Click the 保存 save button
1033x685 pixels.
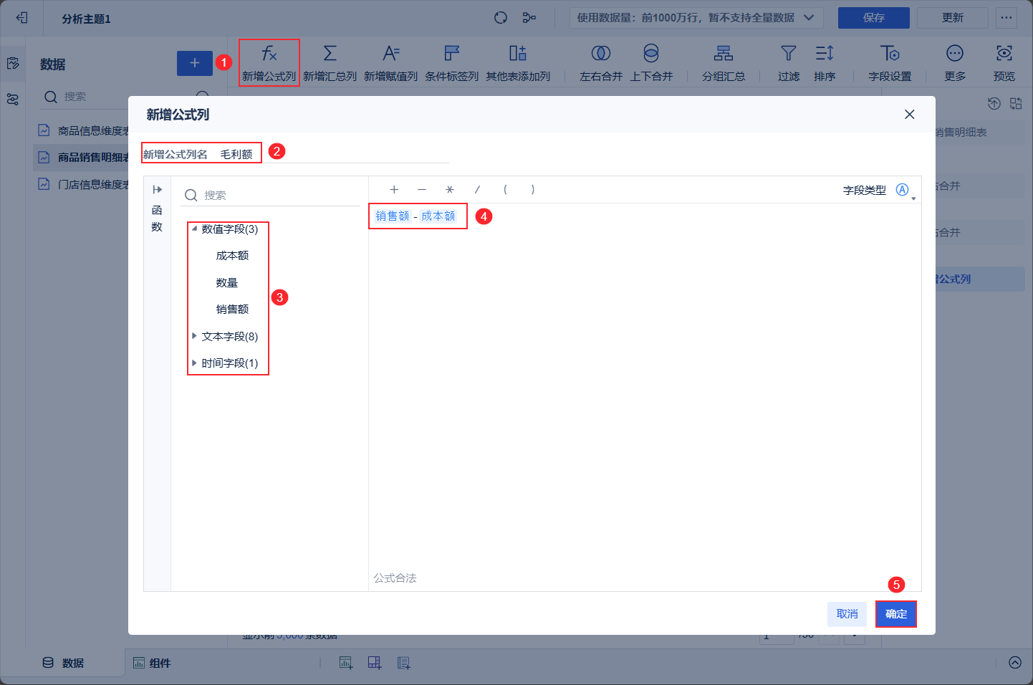pyautogui.click(x=874, y=18)
